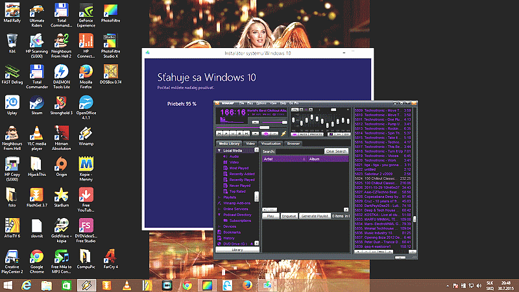Viewport: 519px width, 292px height.
Task: Click Go Pro in Winamp menu bar
Action: pos(294,103)
